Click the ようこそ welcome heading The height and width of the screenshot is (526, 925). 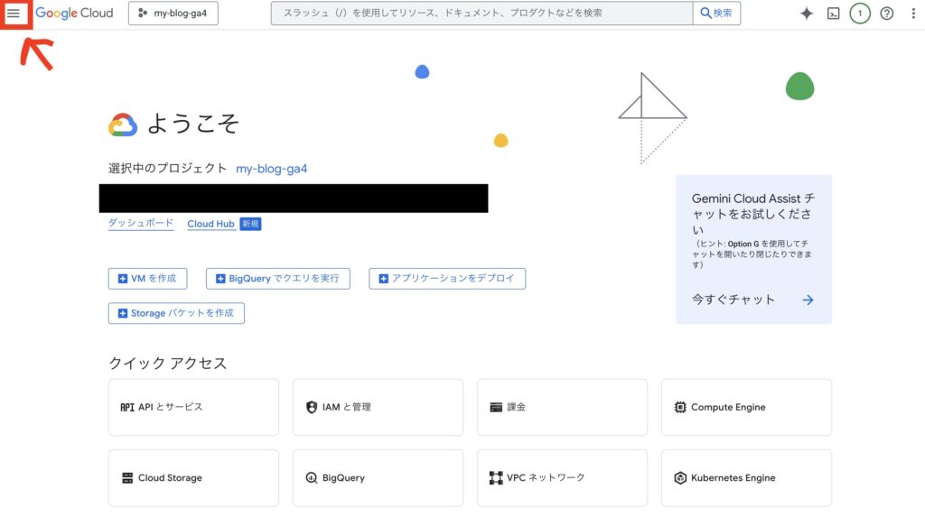click(x=193, y=125)
